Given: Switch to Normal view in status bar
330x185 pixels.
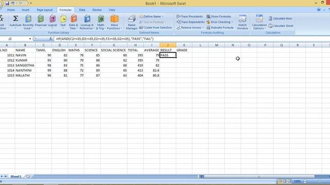Looking at the screenshot, I should (x=280, y=181).
